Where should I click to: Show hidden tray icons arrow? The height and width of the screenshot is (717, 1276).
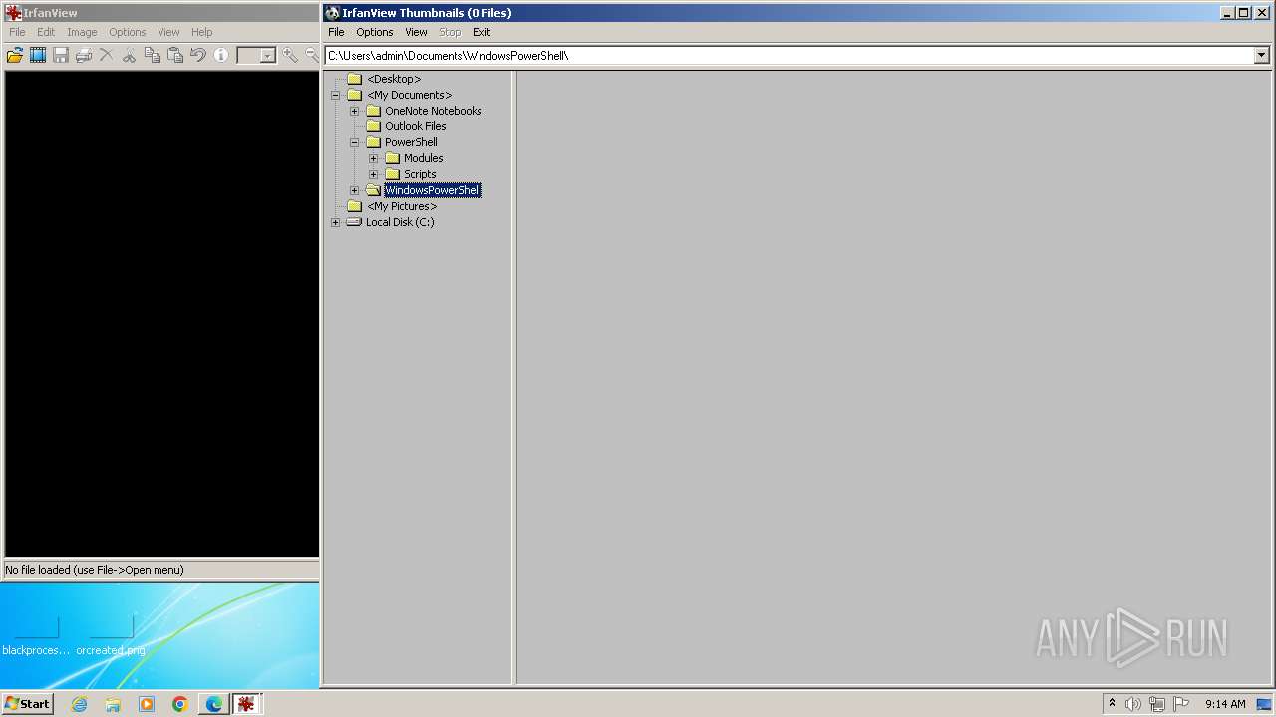1112,704
